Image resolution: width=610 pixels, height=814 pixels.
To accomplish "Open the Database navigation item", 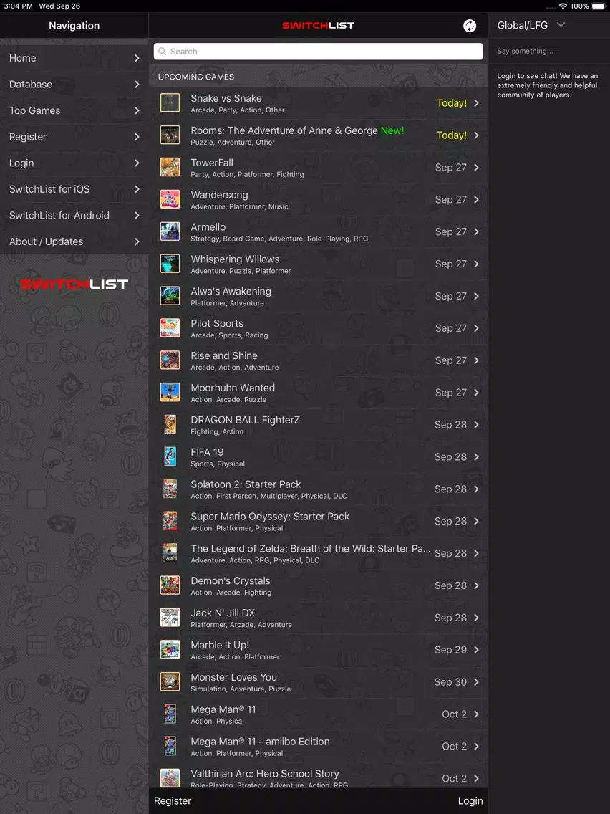I will [x=74, y=84].
